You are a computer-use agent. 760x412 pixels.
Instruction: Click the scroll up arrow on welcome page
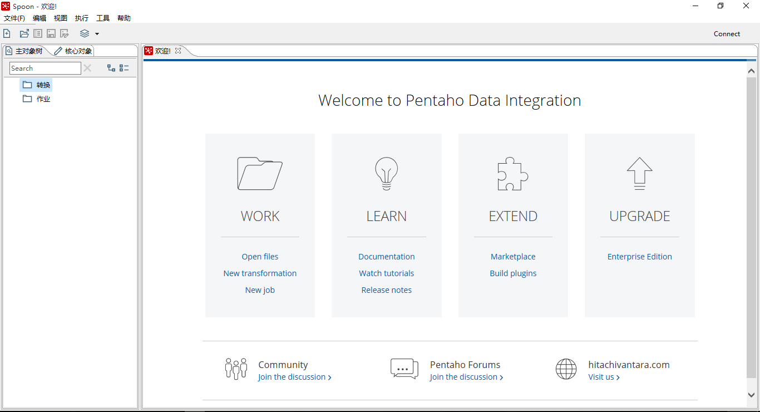click(751, 71)
